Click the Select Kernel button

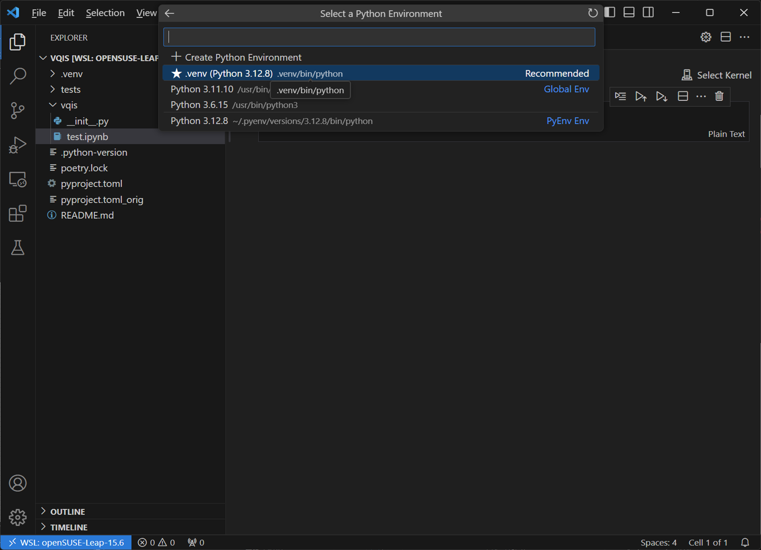pos(716,75)
